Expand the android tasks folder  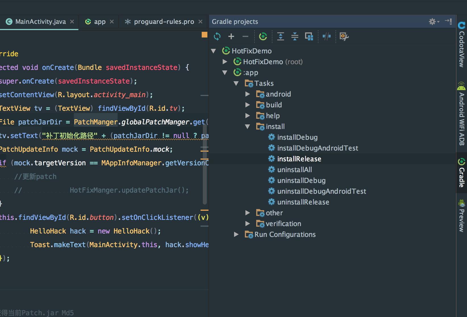[x=248, y=94]
